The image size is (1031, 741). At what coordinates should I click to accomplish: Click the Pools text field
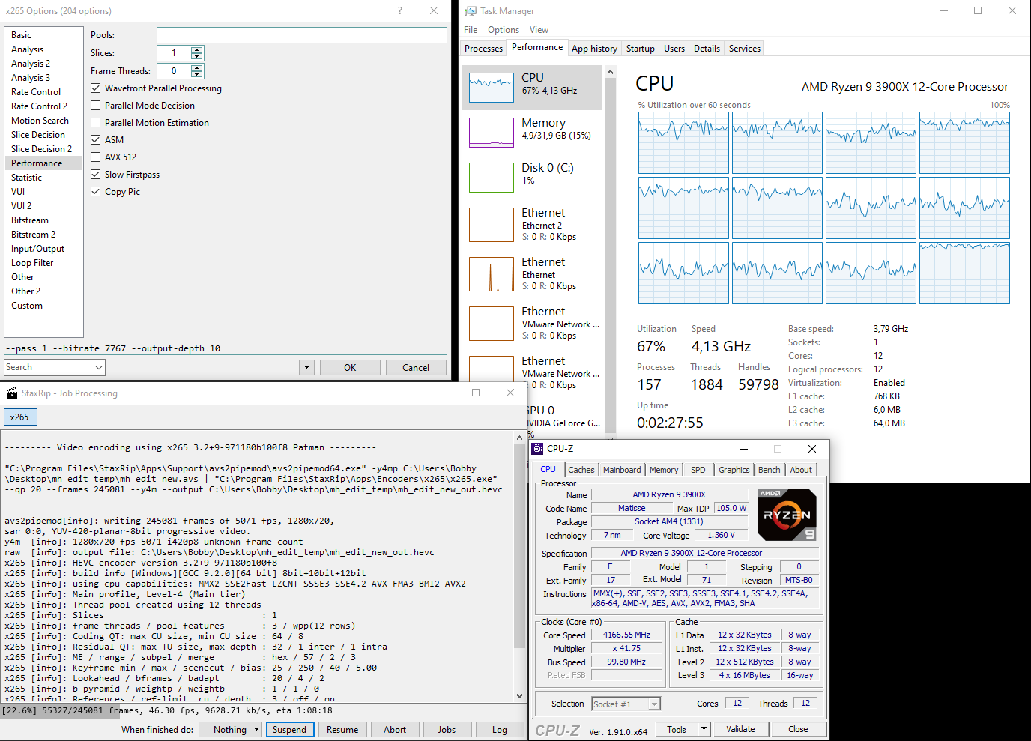(301, 35)
